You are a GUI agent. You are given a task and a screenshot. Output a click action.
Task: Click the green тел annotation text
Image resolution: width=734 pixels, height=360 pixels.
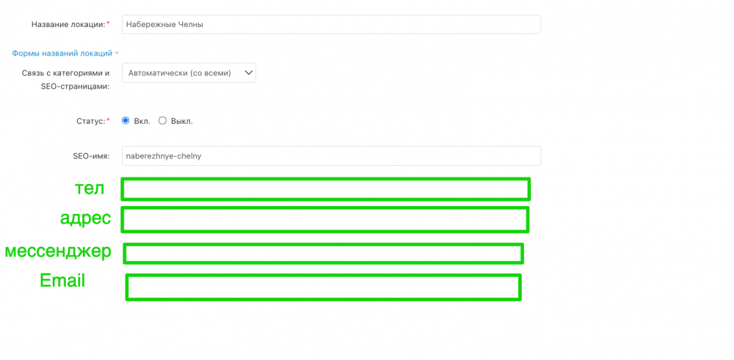(90, 188)
